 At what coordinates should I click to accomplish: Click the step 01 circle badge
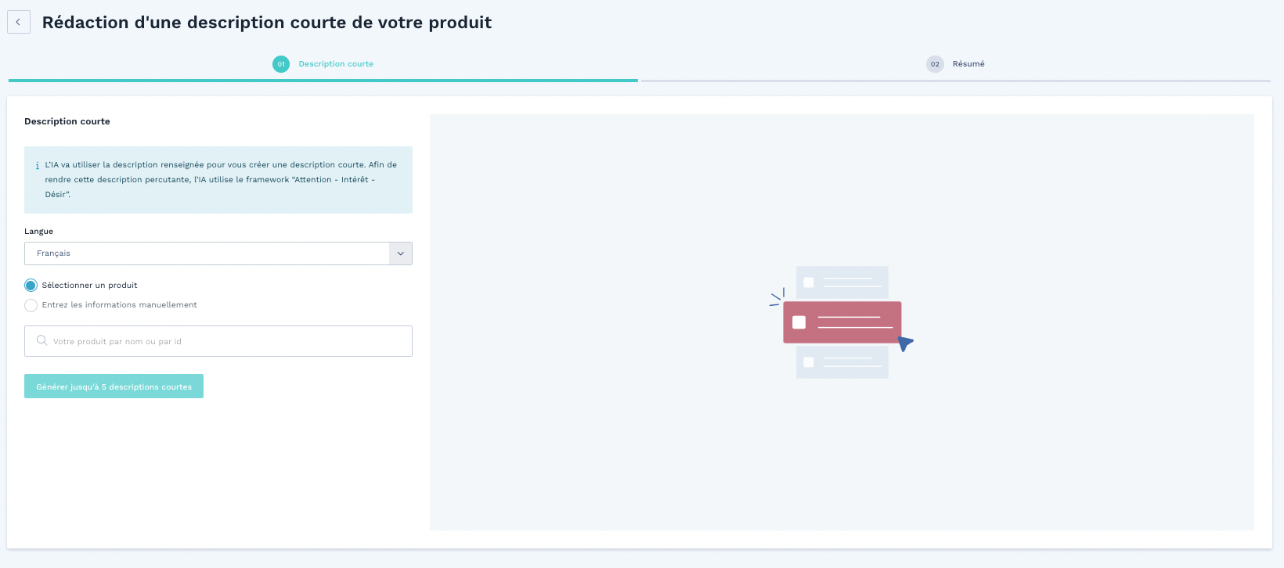tap(281, 64)
